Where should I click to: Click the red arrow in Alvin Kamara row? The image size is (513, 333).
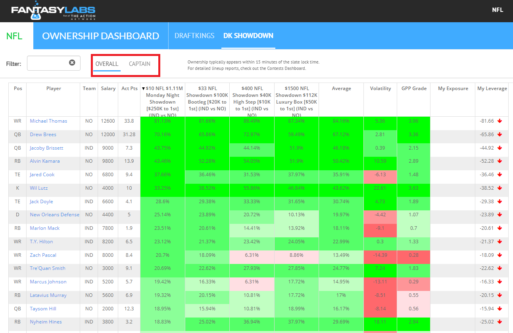(x=500, y=161)
